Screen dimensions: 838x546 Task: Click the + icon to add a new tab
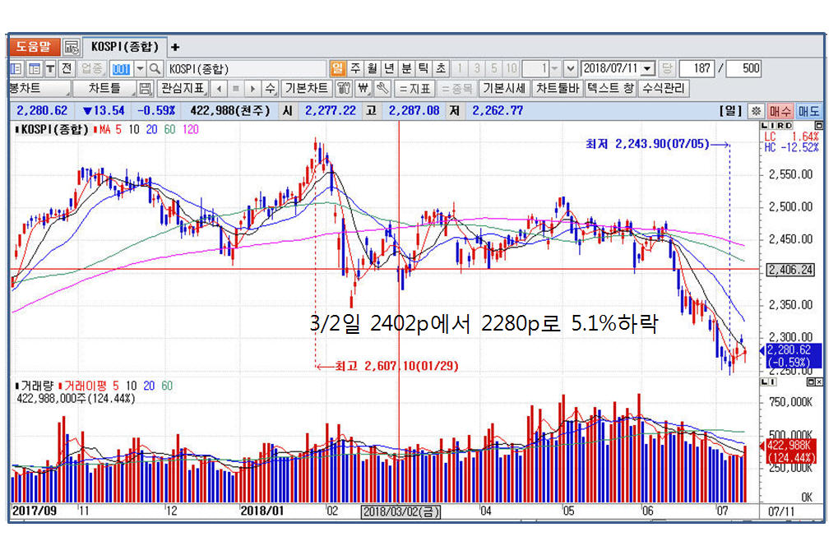175,47
